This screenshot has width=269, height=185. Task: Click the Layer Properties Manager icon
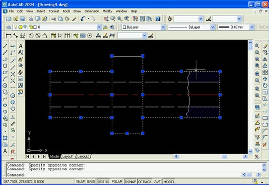coord(8,27)
